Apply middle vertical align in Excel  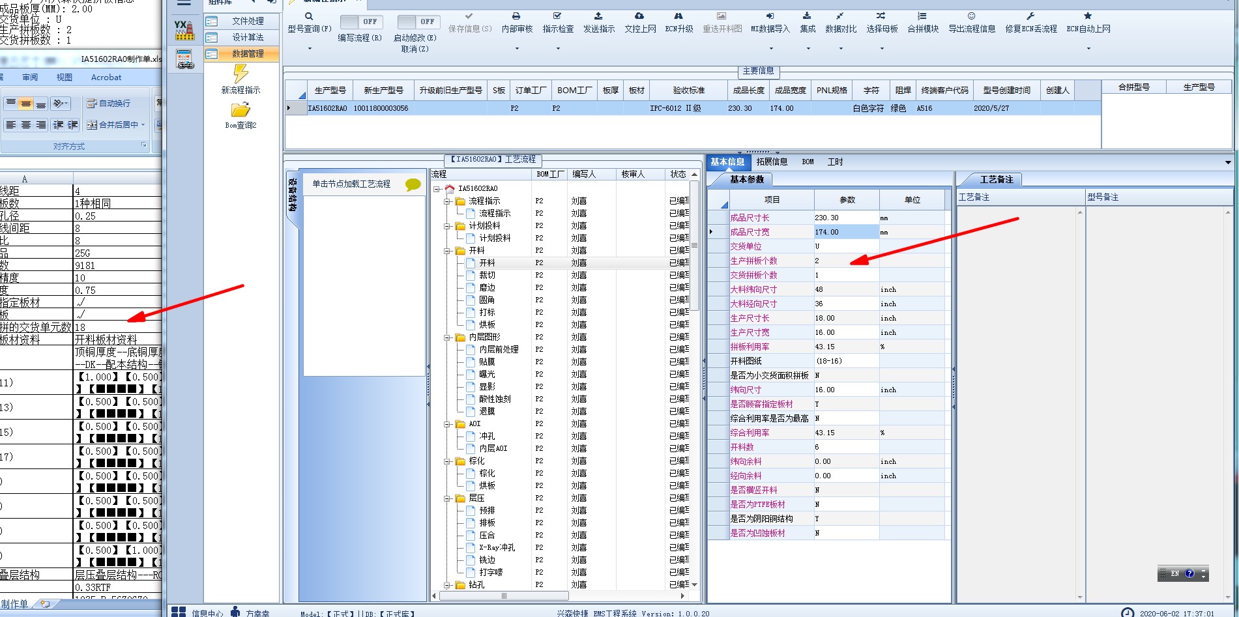click(25, 104)
